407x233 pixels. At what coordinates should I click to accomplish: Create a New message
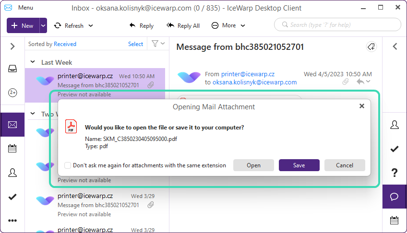(23, 25)
